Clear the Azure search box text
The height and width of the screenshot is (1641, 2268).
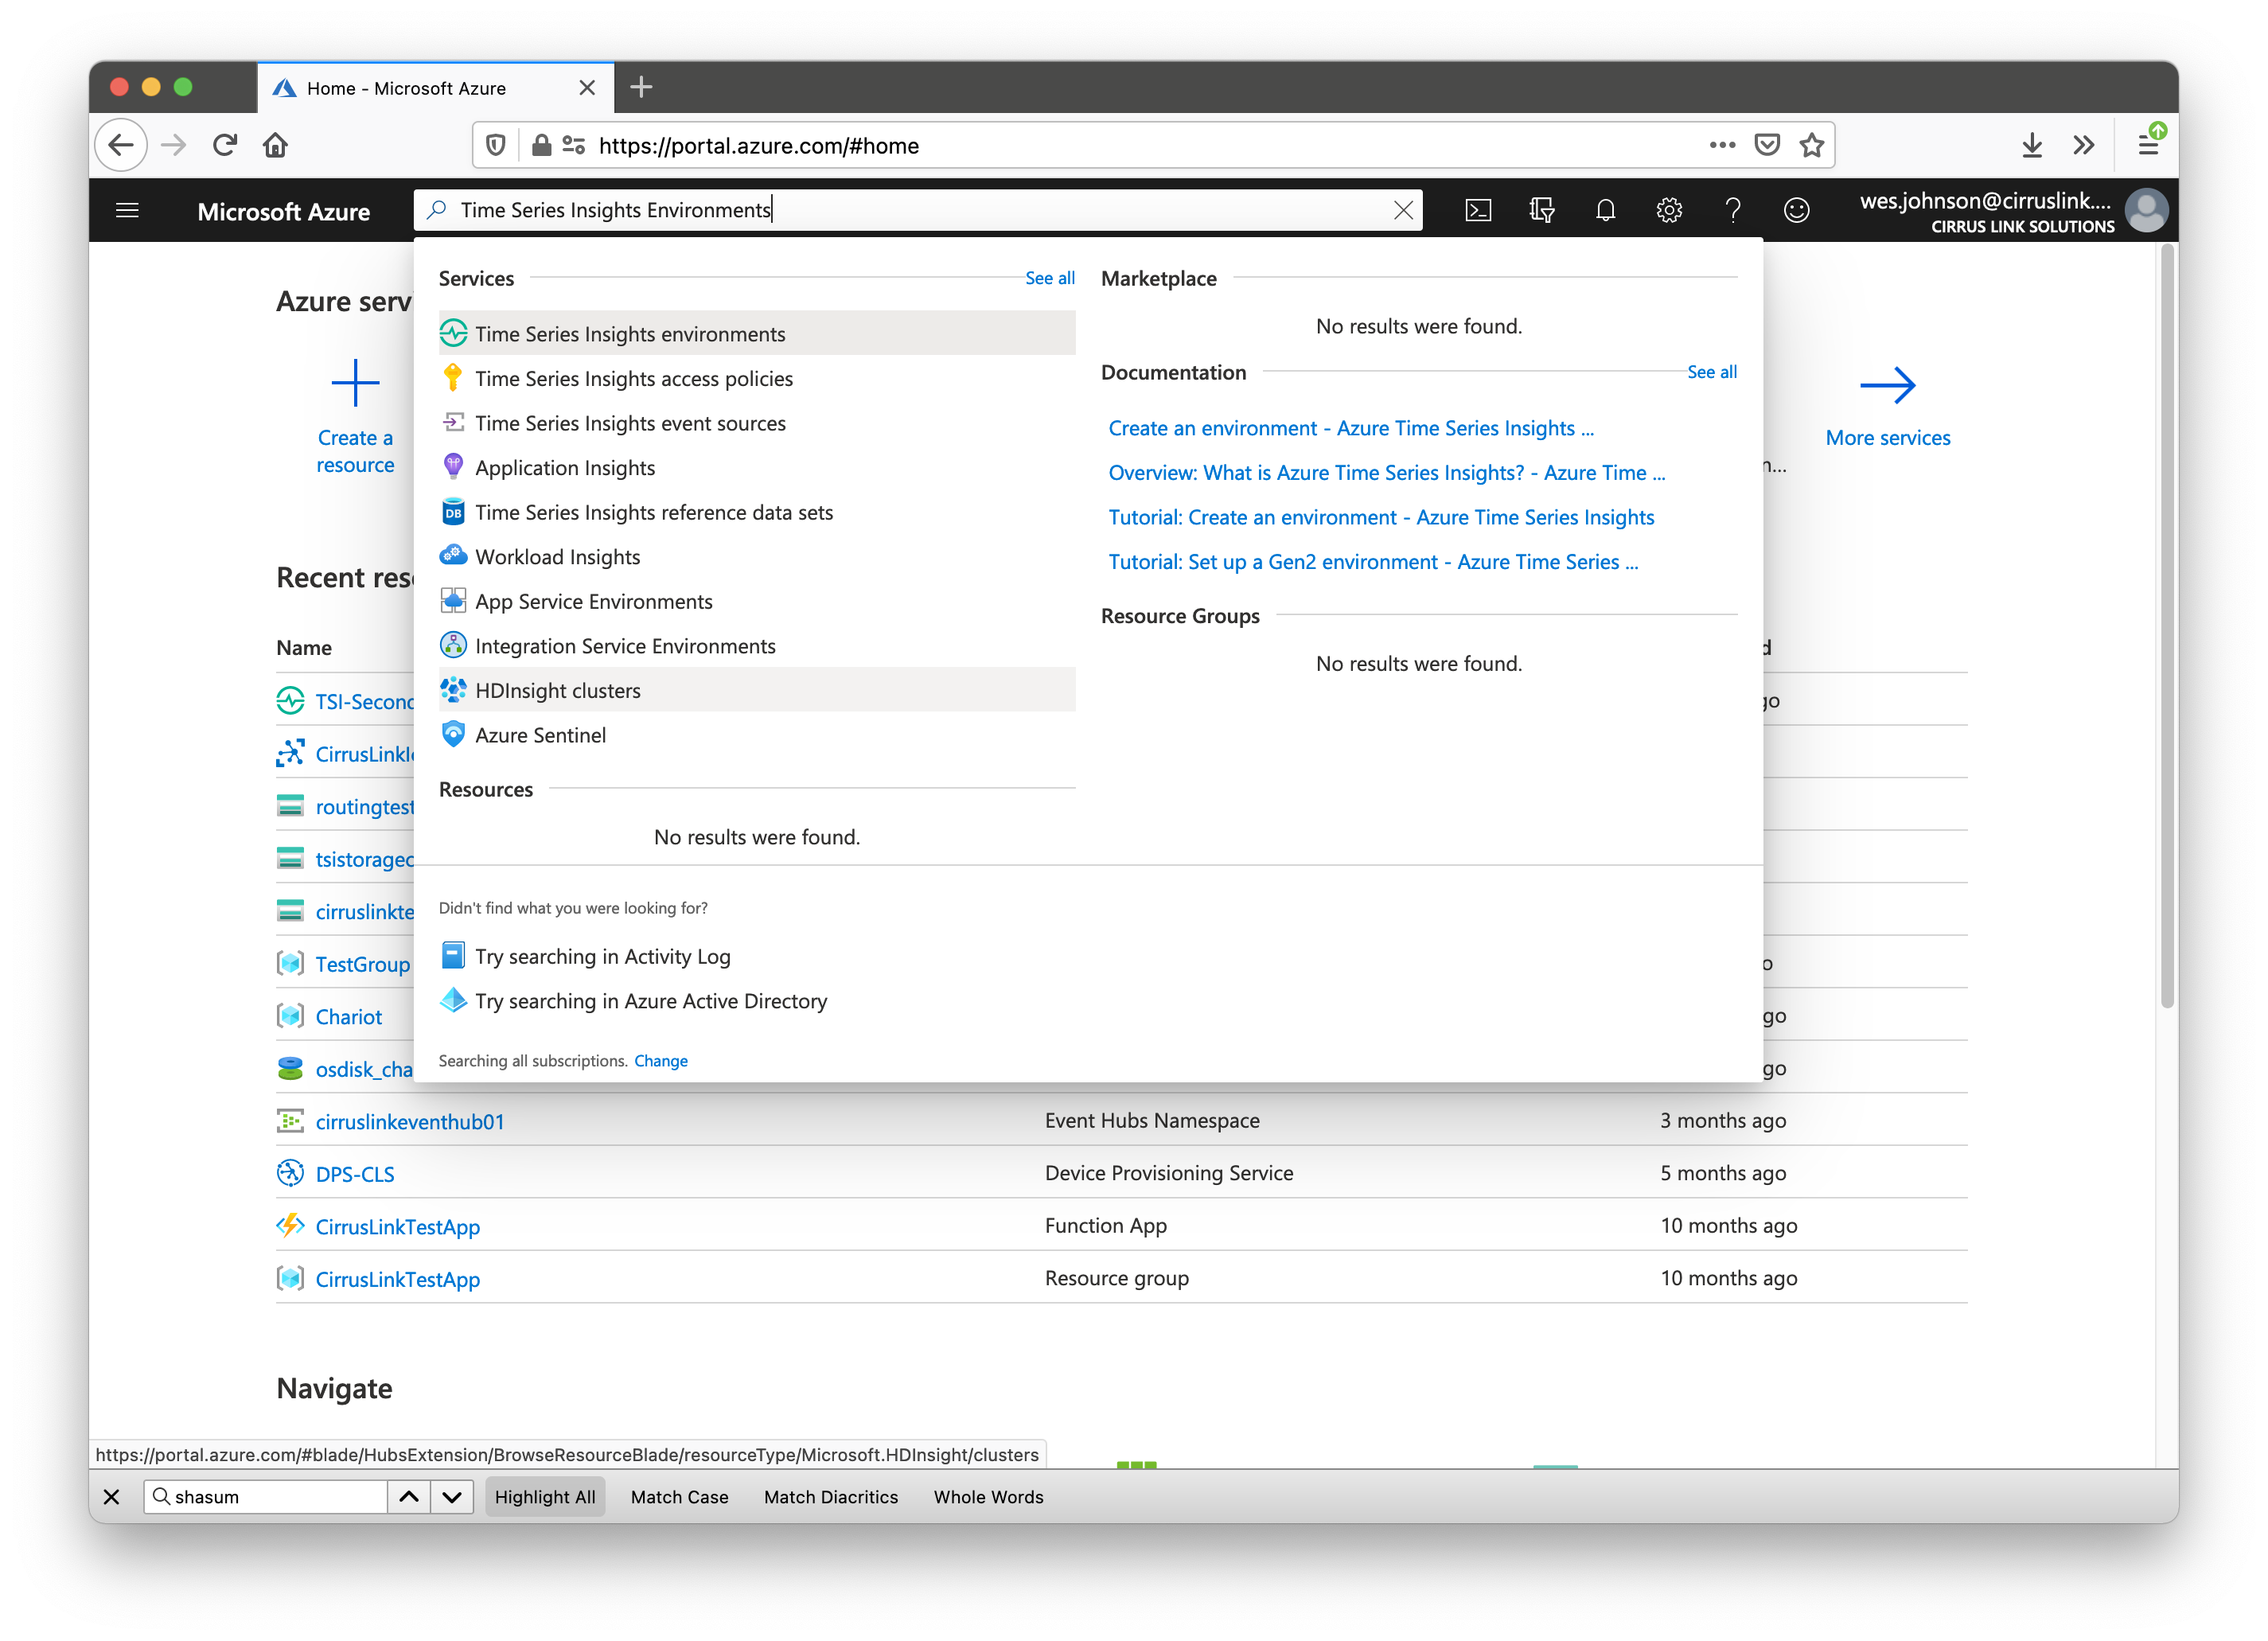click(x=1403, y=210)
